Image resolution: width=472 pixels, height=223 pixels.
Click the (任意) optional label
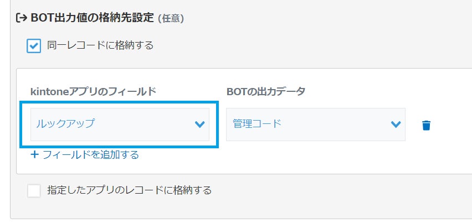pyautogui.click(x=171, y=19)
